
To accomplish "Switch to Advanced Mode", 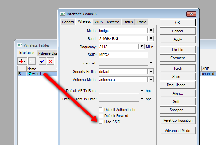I will point(178,130).
